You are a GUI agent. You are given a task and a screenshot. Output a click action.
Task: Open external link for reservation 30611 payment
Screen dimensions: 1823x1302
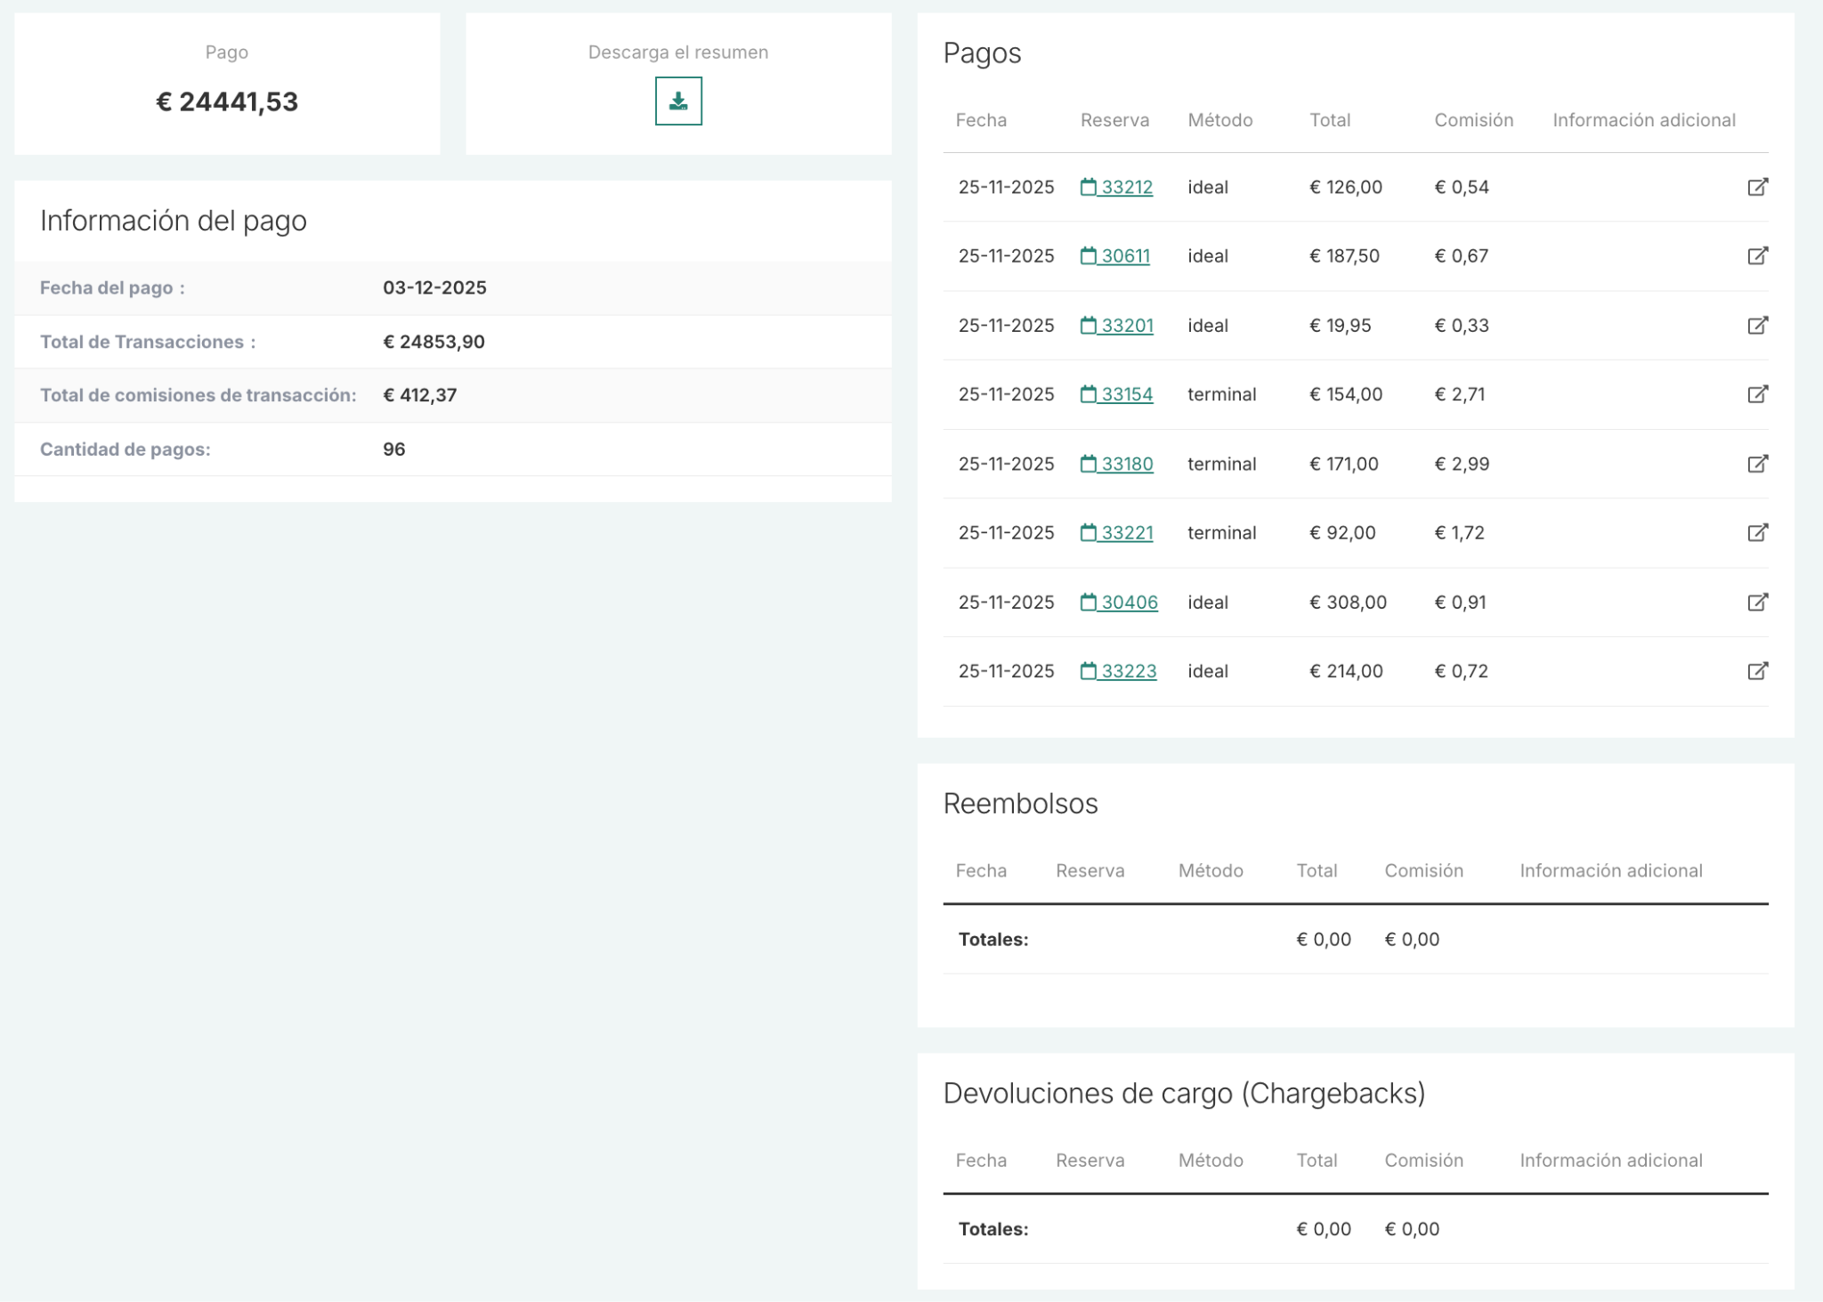[1757, 256]
